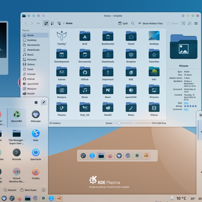Toggle Show Hidden Files

click(150, 23)
